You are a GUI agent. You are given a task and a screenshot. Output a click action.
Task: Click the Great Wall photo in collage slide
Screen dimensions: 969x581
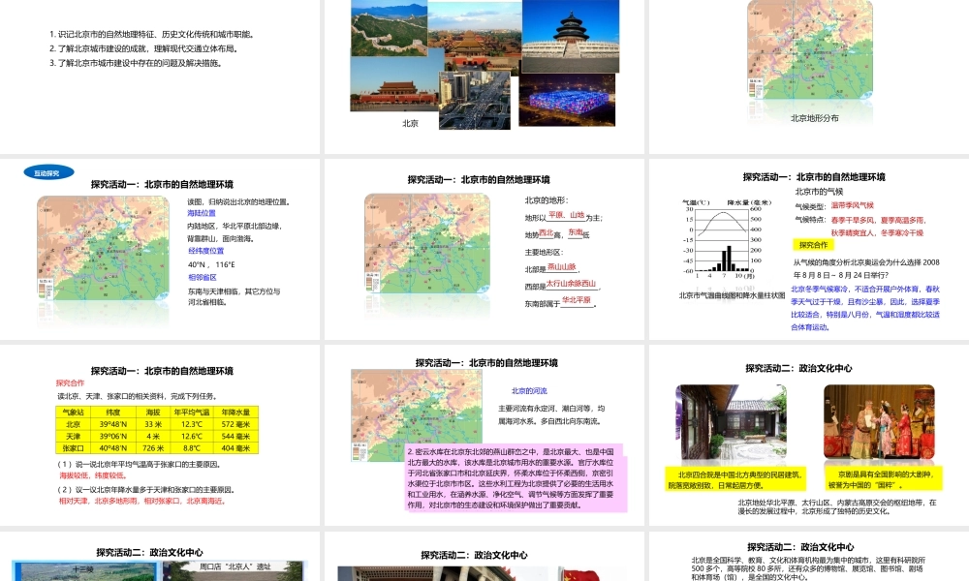tap(389, 28)
